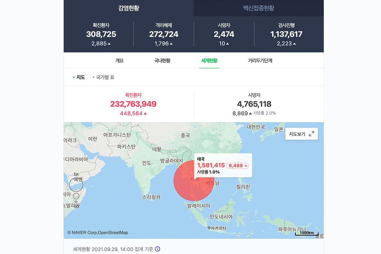Image resolution: width=381 pixels, height=254 pixels.
Task: Open the 국내현황 menu item
Action: (x=162, y=60)
